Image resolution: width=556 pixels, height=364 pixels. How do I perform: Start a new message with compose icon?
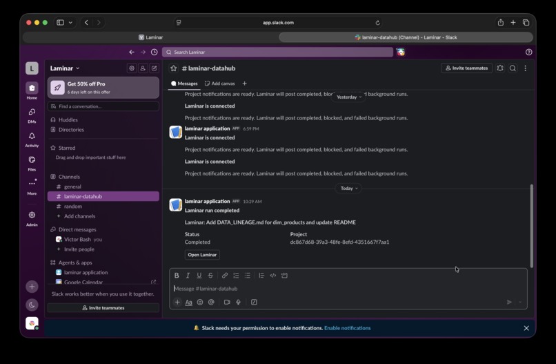155,68
